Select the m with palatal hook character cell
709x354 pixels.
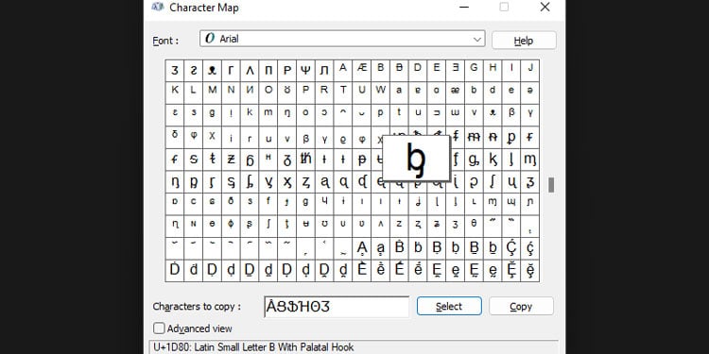click(x=530, y=160)
